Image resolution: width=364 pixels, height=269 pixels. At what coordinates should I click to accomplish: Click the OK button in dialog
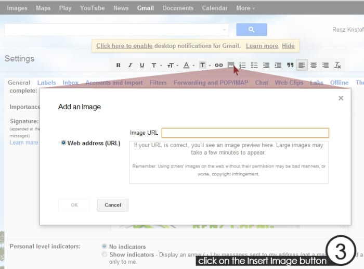coord(74,205)
